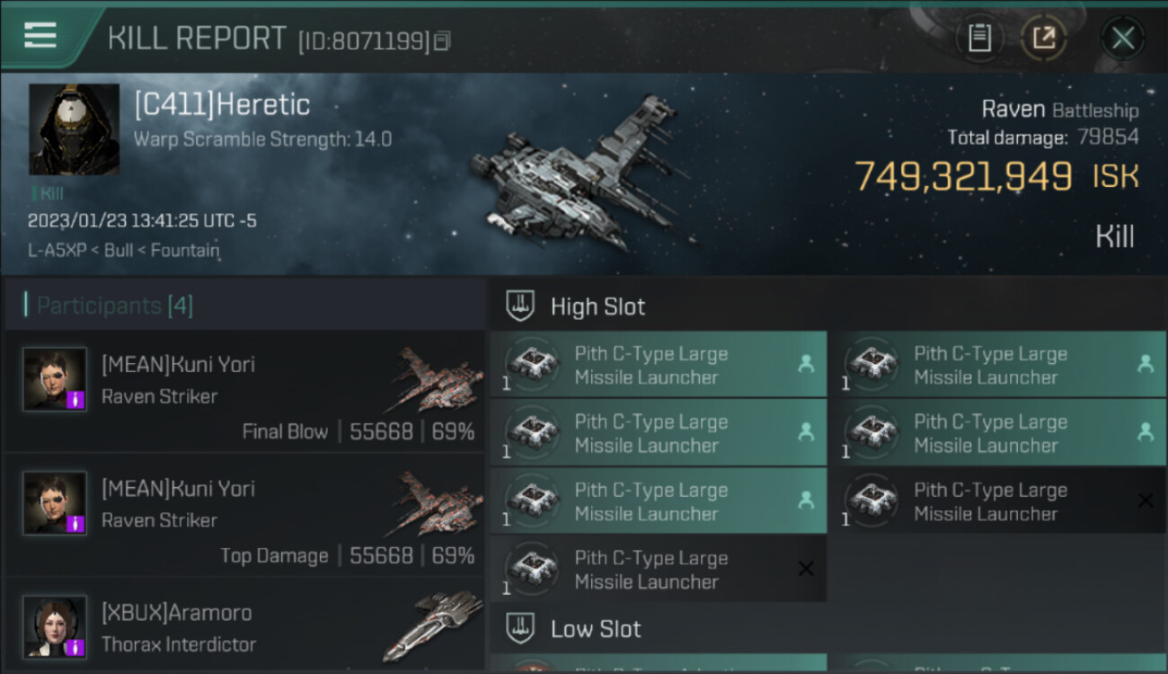Screen dimensions: 1168x674
Task: Select first Pith C-Type Large Missile Launcher
Action: coord(659,364)
